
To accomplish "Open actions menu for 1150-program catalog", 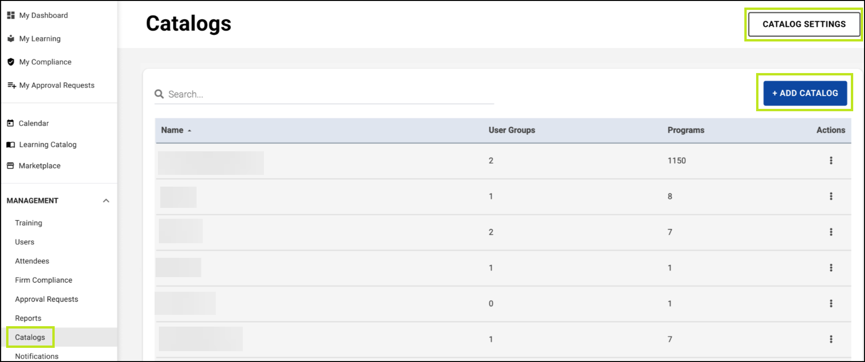I will pyautogui.click(x=831, y=161).
